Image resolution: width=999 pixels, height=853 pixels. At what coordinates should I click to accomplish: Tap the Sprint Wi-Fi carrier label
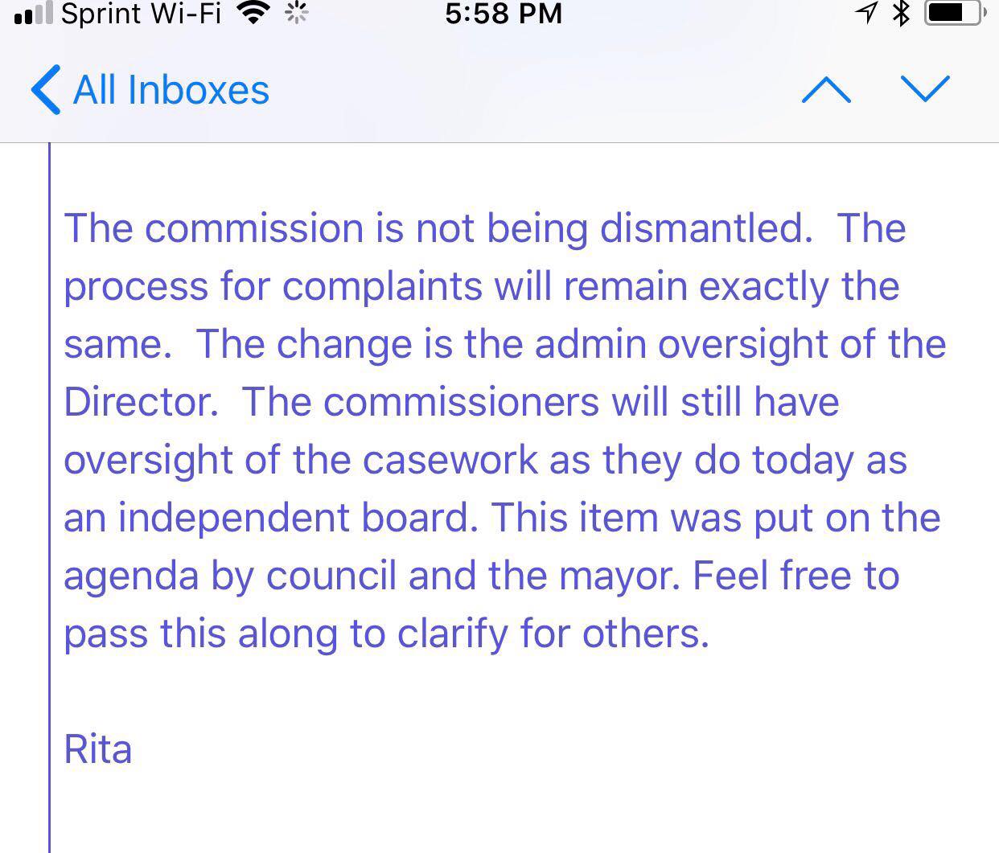(142, 14)
